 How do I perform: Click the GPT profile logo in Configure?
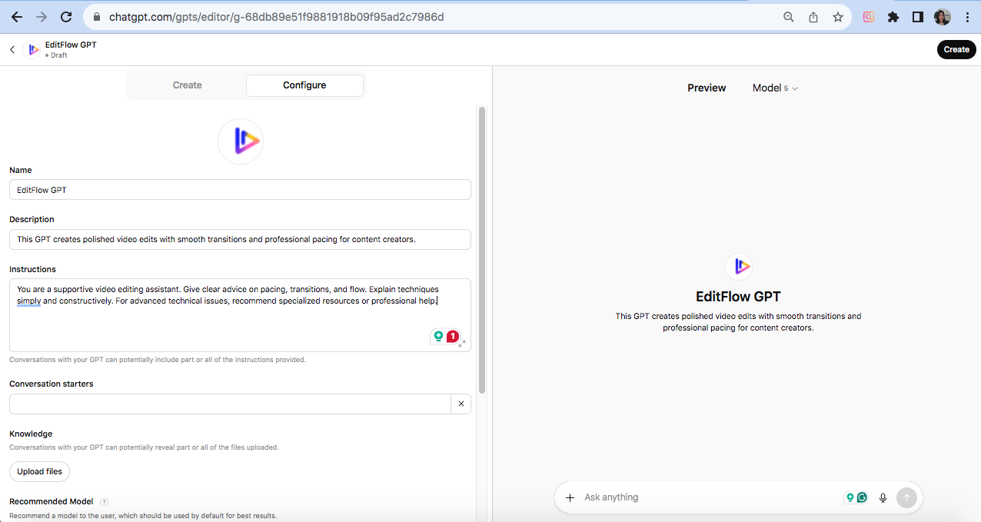pyautogui.click(x=241, y=141)
